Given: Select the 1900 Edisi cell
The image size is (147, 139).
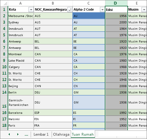Looking at the screenshot, I should point(116,125).
